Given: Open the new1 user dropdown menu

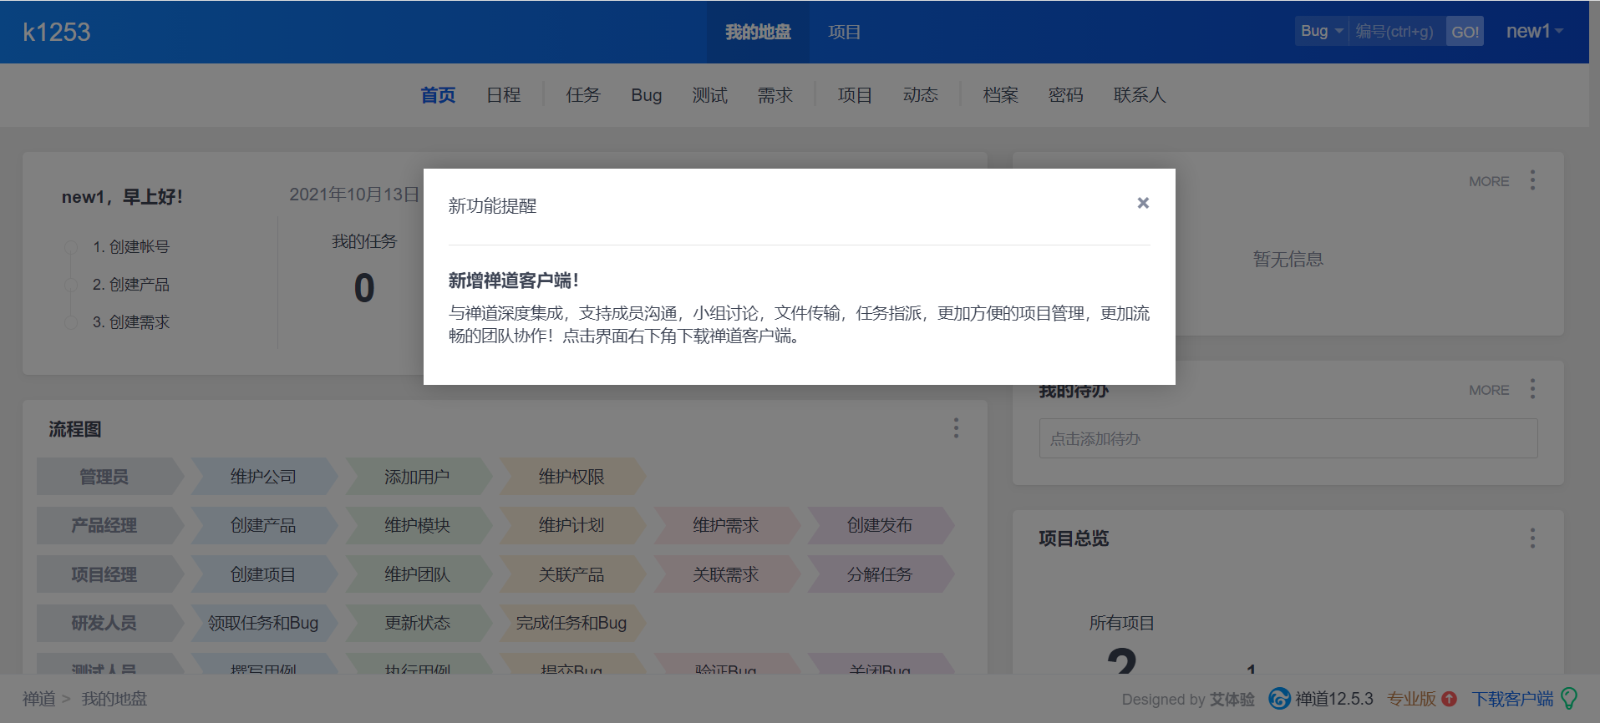Looking at the screenshot, I should tap(1534, 32).
